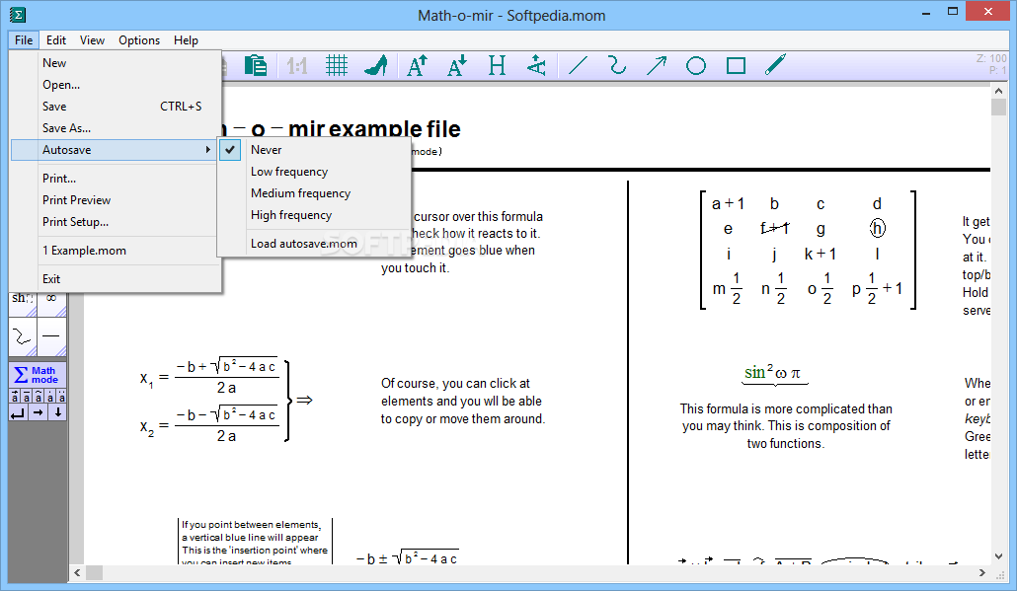Open the View menu
Screen dimensions: 1017x591
(x=92, y=40)
